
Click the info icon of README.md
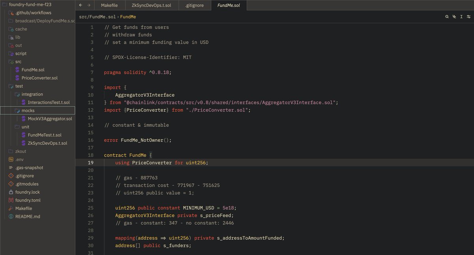[x=11, y=217]
